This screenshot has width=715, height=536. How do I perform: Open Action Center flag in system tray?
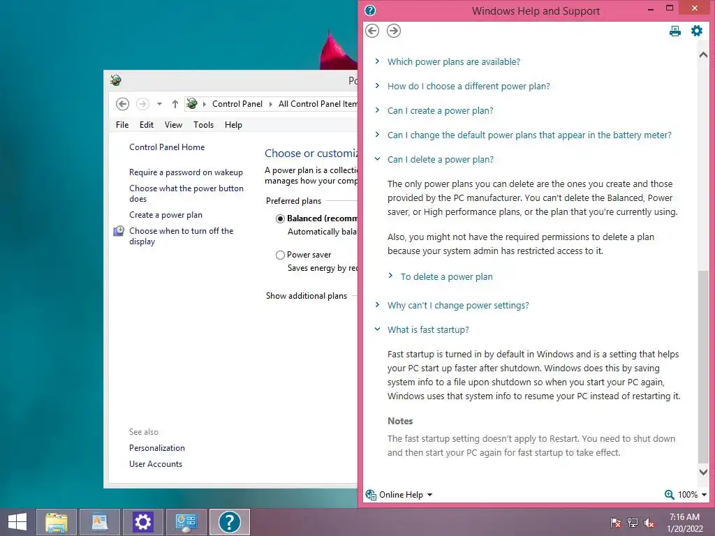pyautogui.click(x=615, y=523)
